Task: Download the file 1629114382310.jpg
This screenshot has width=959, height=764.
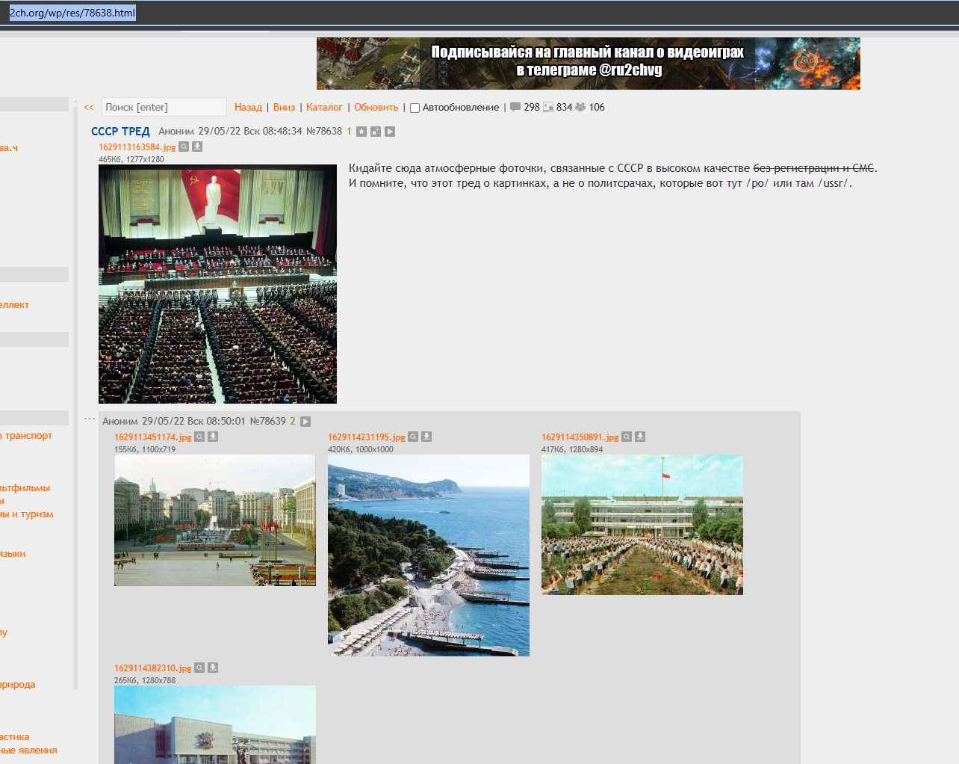Action: [x=213, y=668]
